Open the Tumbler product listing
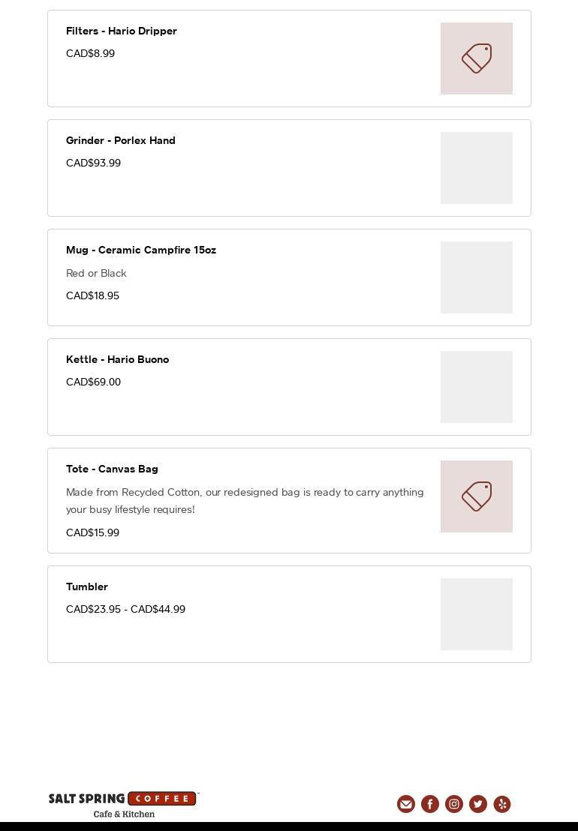The width and height of the screenshot is (578, 831). (87, 586)
